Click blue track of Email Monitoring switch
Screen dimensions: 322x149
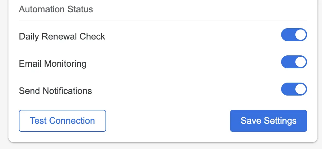pos(288,62)
